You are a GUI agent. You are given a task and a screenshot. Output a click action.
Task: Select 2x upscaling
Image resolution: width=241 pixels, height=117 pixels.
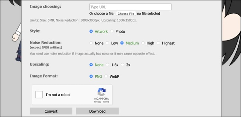click(x=123, y=65)
